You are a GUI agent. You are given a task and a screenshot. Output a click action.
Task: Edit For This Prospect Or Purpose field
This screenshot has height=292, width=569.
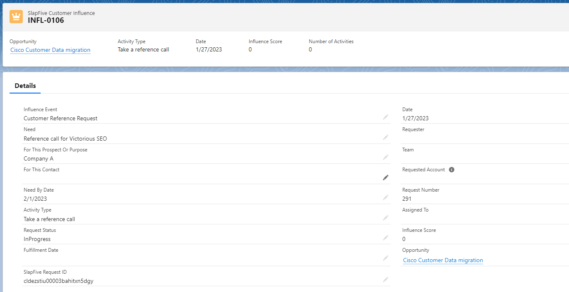point(386,157)
